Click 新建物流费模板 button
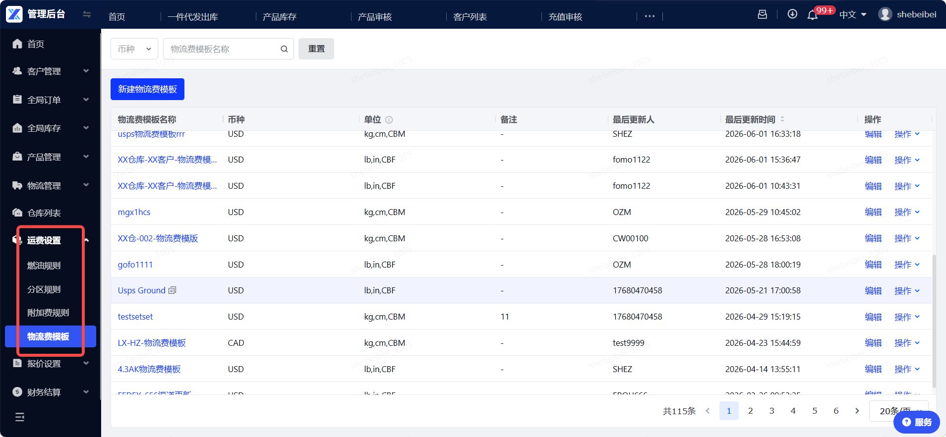946x437 pixels. pyautogui.click(x=147, y=89)
